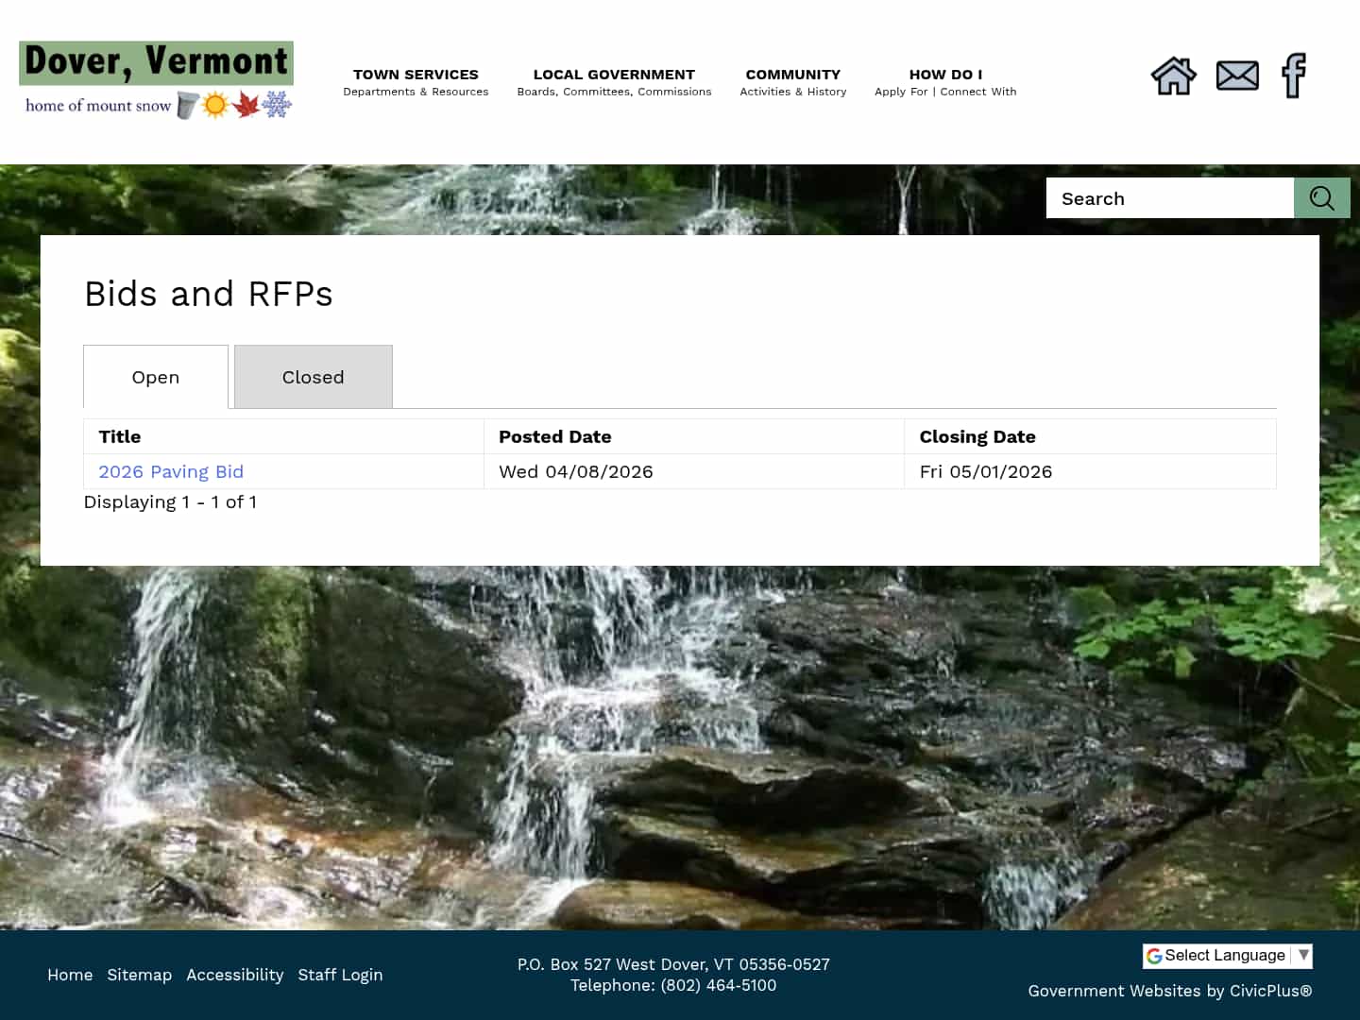
Task: Expand the Local Government menu
Action: point(615,81)
